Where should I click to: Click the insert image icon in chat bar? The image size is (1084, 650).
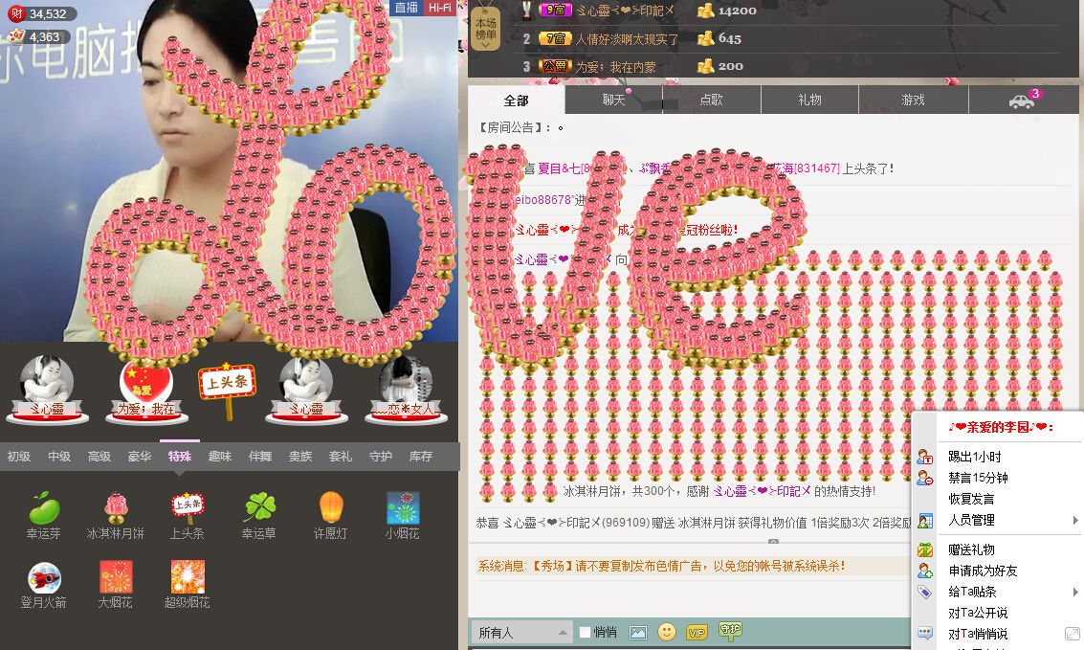coord(638,632)
